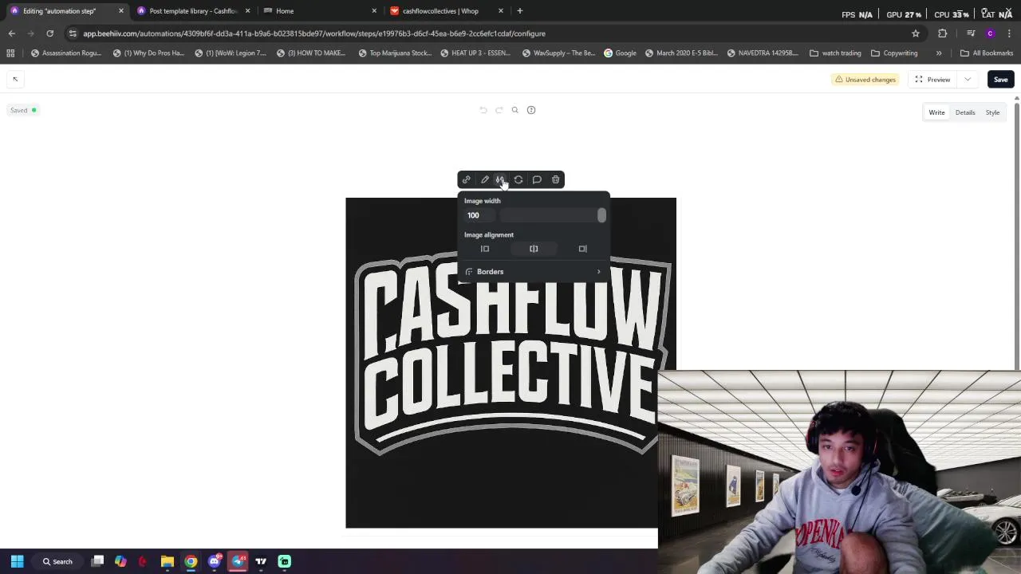This screenshot has height=574, width=1021.
Task: Switch to the Write tab
Action: pos(936,112)
